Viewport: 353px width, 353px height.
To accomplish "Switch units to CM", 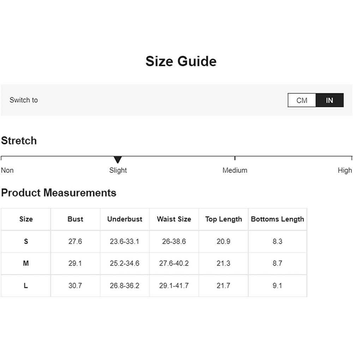I will click(x=302, y=100).
